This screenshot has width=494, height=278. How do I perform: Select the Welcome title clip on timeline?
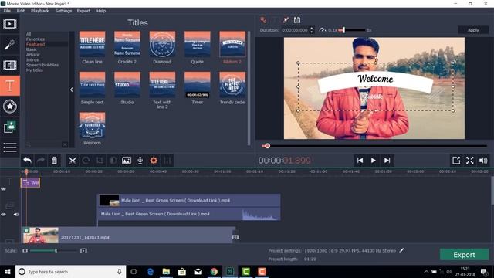(31, 182)
